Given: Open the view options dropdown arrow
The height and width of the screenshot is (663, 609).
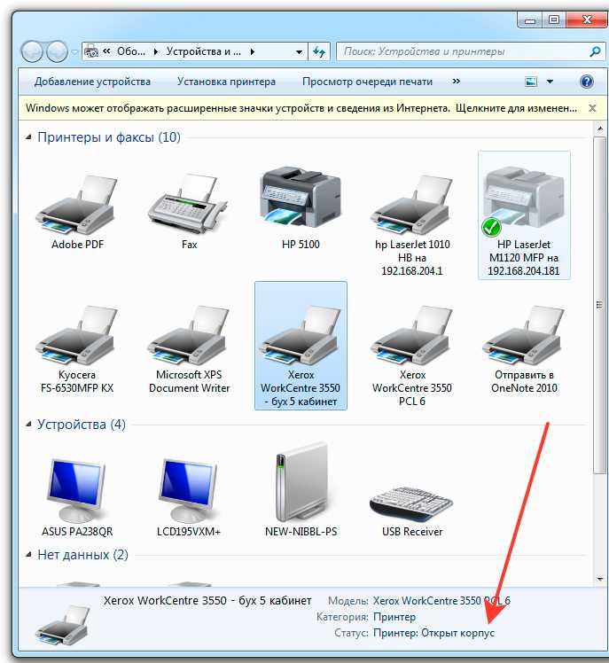Looking at the screenshot, I should [550, 82].
